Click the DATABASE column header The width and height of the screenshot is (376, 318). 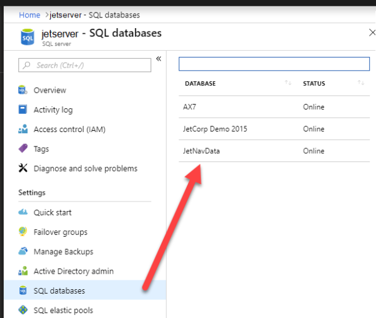(201, 83)
